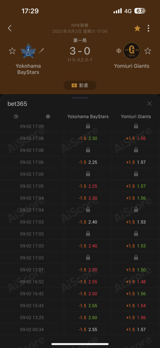Toggle the gold favorite star for match
This screenshot has width=160, height=348.
137,29
